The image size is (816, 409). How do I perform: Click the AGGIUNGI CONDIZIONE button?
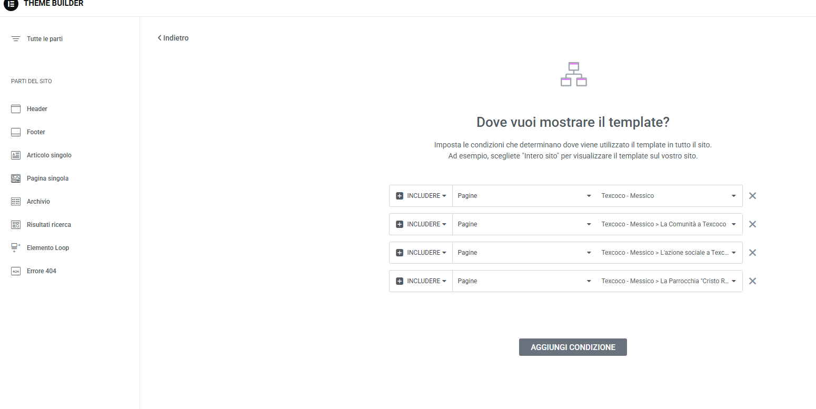573,347
